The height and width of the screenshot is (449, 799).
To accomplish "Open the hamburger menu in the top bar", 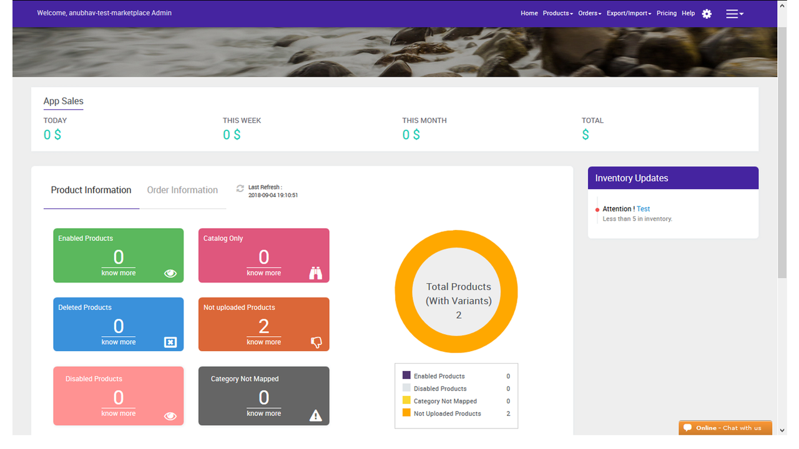I will [x=734, y=14].
